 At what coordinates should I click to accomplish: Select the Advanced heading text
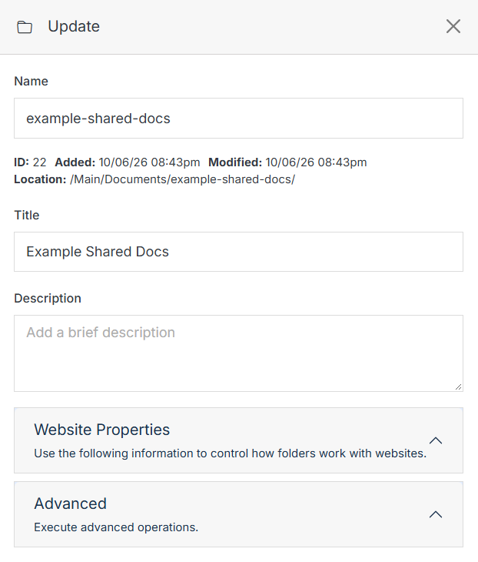pos(71,503)
